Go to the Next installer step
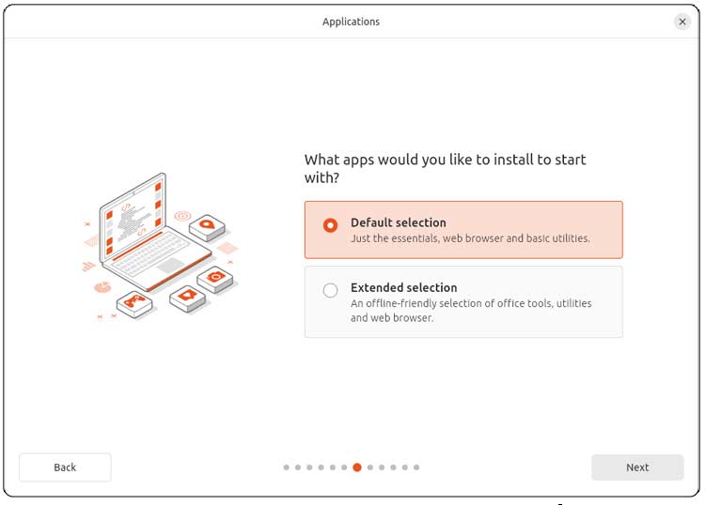Image resolution: width=705 pixels, height=505 pixels. pyautogui.click(x=637, y=467)
